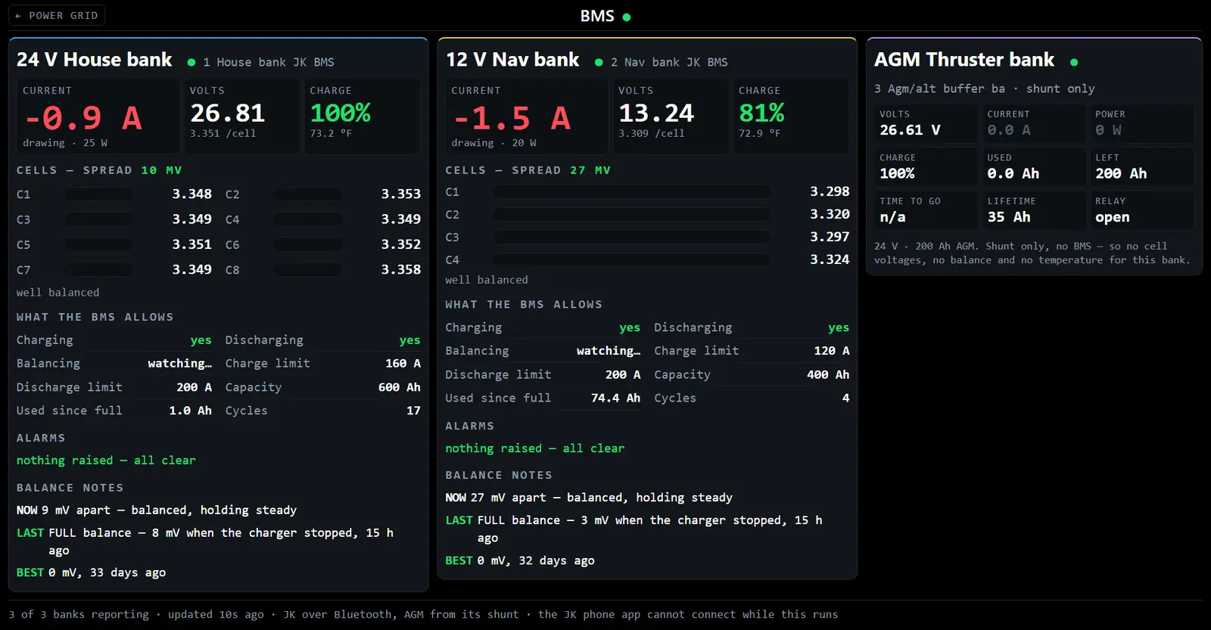
Task: Click the Nav bank current reading -1.5 A
Action: (512, 118)
